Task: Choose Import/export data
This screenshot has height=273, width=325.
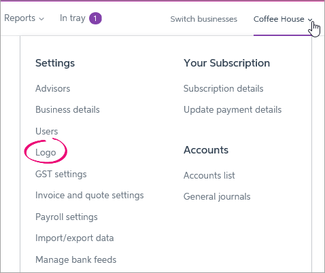Action: 75,238
